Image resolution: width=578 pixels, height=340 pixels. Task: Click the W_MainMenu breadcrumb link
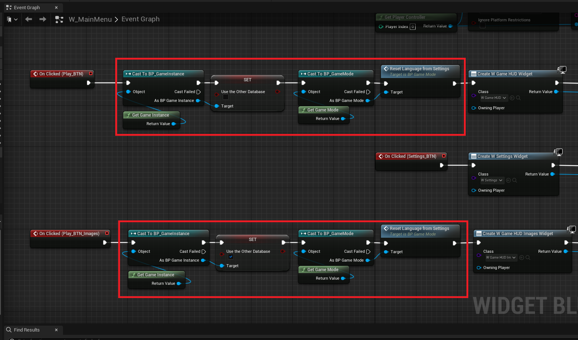90,19
